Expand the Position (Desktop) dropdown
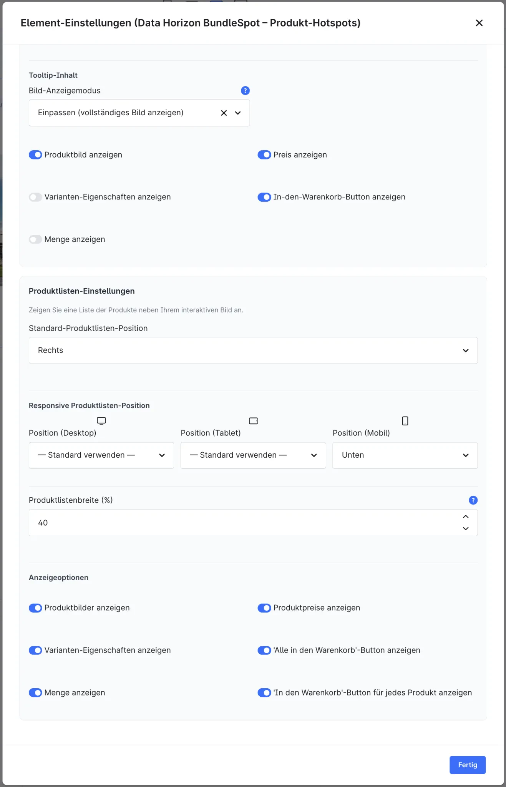 click(101, 455)
